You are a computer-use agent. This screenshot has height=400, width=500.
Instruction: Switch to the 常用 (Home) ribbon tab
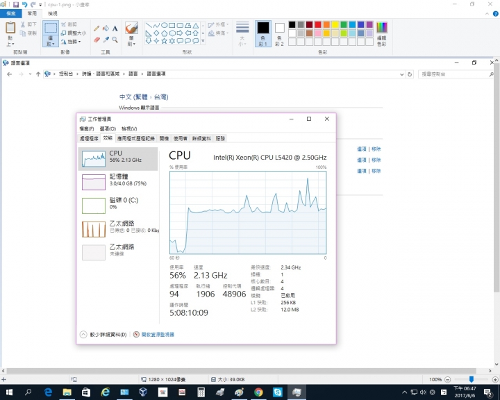click(x=32, y=13)
